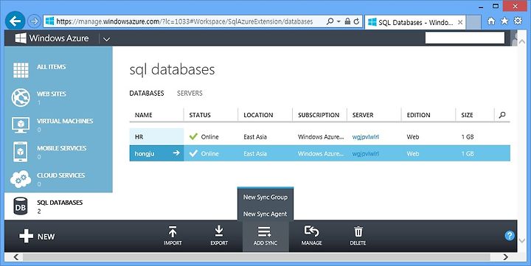Open Web Sites globe icon
531x266 pixels.
pyautogui.click(x=21, y=97)
